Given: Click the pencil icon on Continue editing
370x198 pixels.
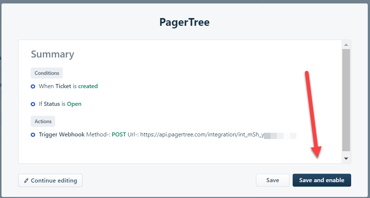Looking at the screenshot, I should (x=26, y=181).
